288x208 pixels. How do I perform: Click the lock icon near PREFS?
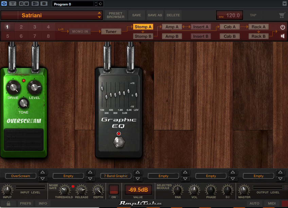pos(8,203)
